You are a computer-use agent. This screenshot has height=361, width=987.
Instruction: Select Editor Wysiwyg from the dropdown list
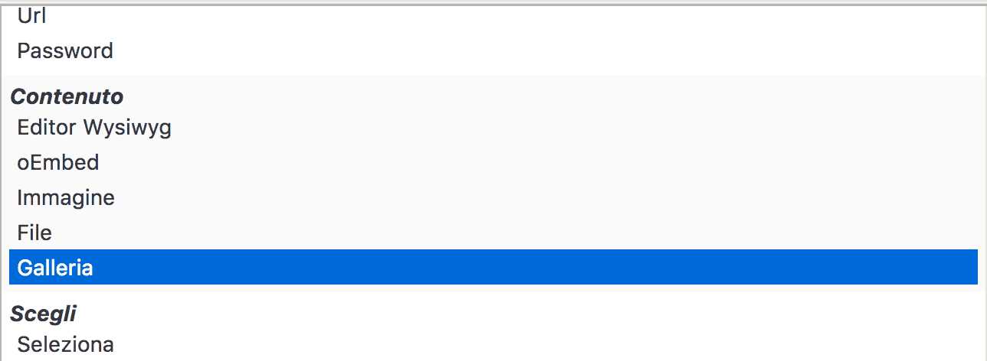(x=493, y=127)
